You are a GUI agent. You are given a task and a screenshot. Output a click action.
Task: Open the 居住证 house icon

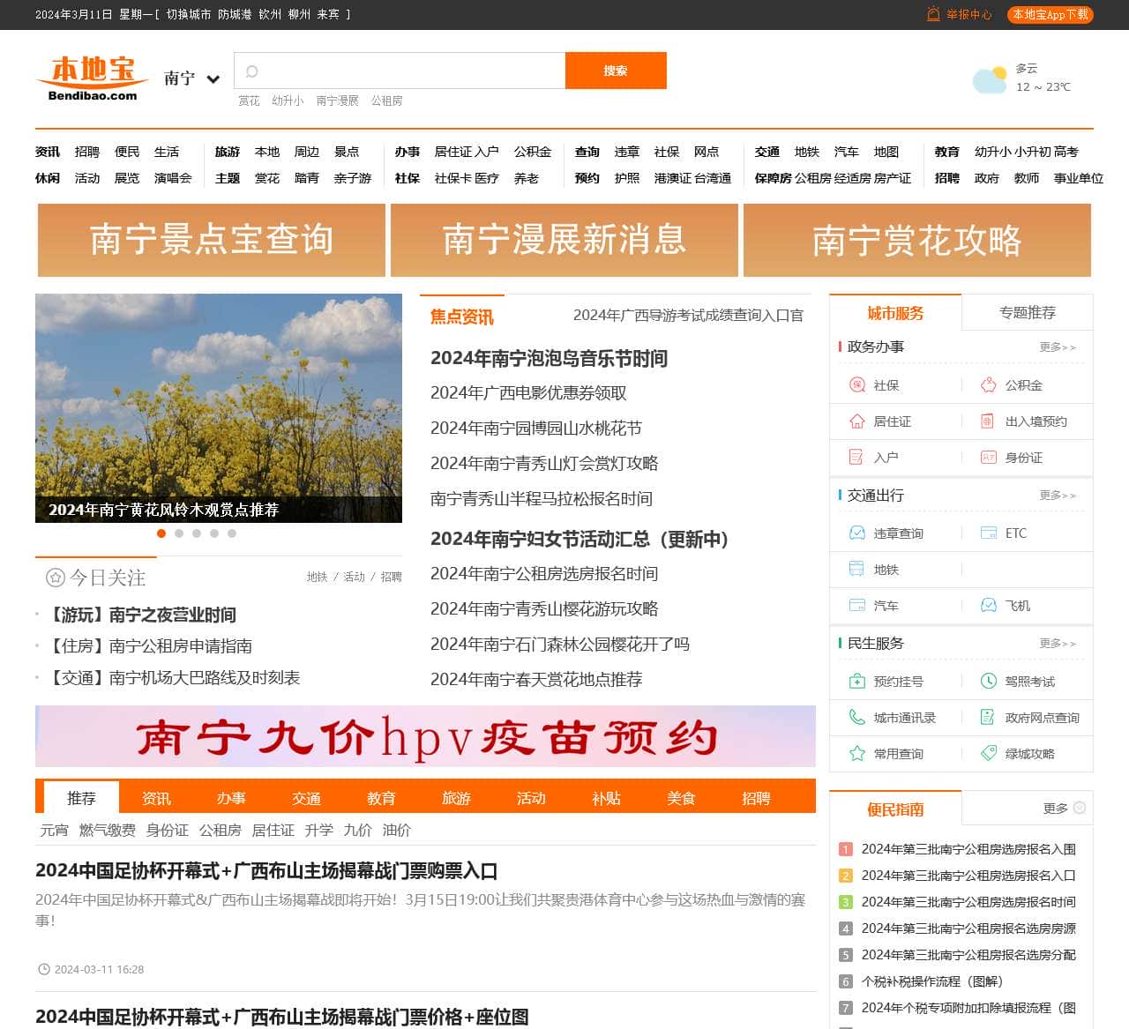click(x=856, y=421)
